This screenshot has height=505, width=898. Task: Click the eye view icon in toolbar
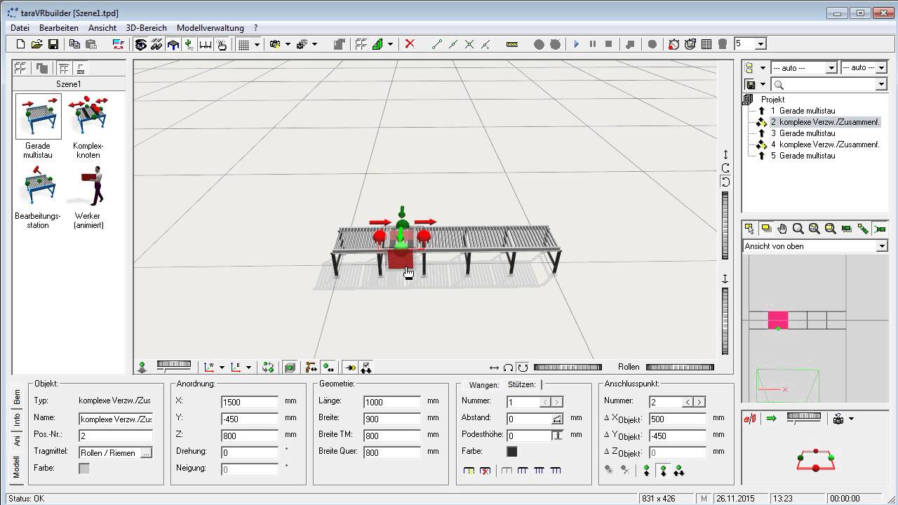click(x=141, y=44)
